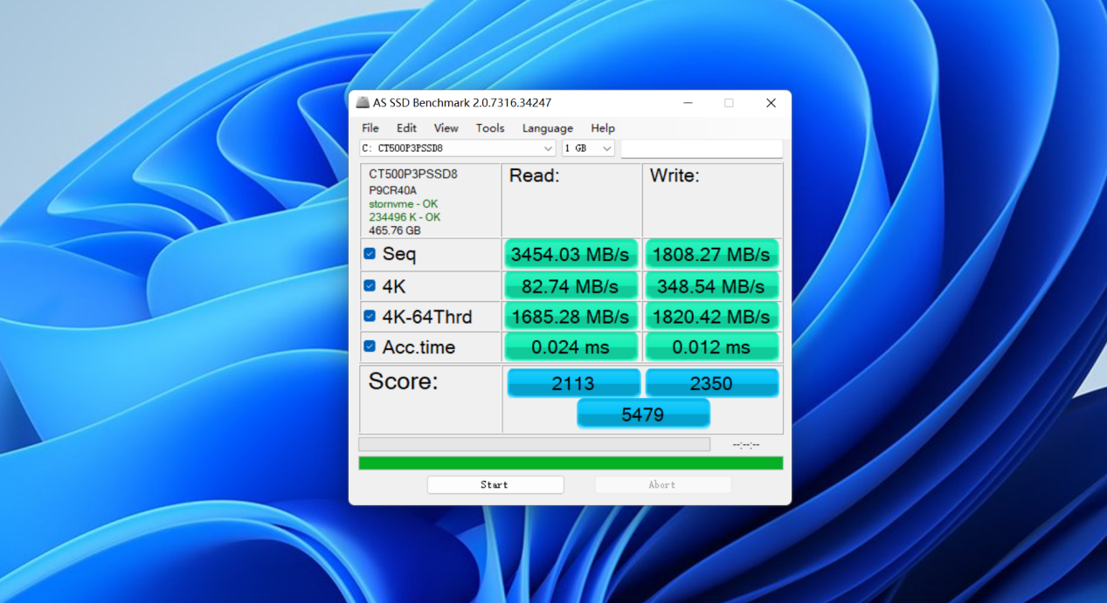This screenshot has width=1107, height=603.
Task: Click the 4K write result 348.54 MB/s
Action: [x=711, y=286]
